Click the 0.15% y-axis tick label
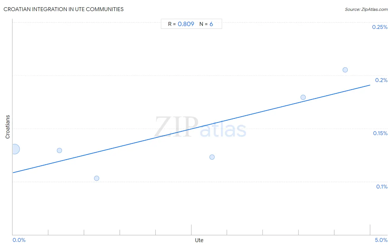 pyautogui.click(x=380, y=133)
